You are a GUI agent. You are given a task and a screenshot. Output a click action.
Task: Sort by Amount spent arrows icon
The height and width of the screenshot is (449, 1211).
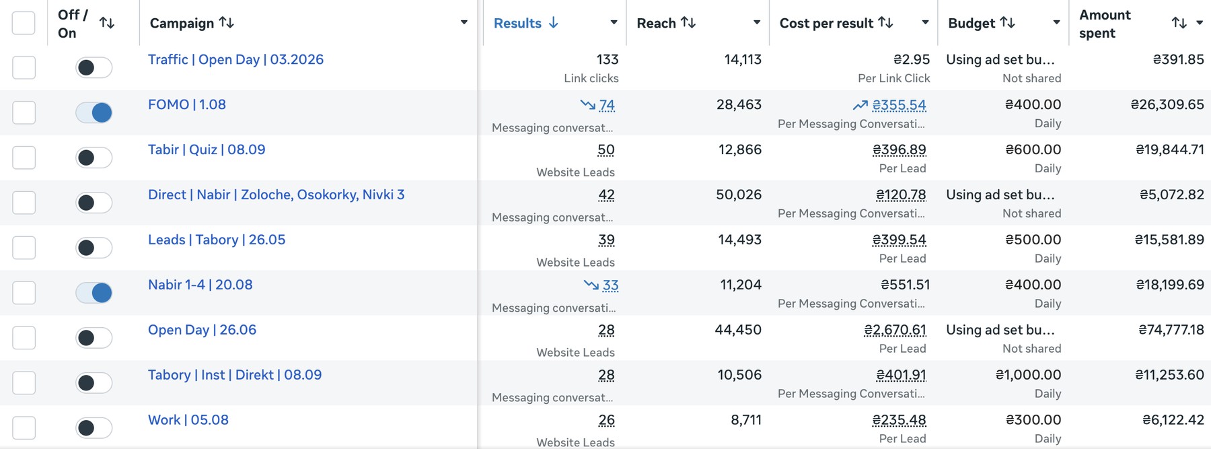1179,23
